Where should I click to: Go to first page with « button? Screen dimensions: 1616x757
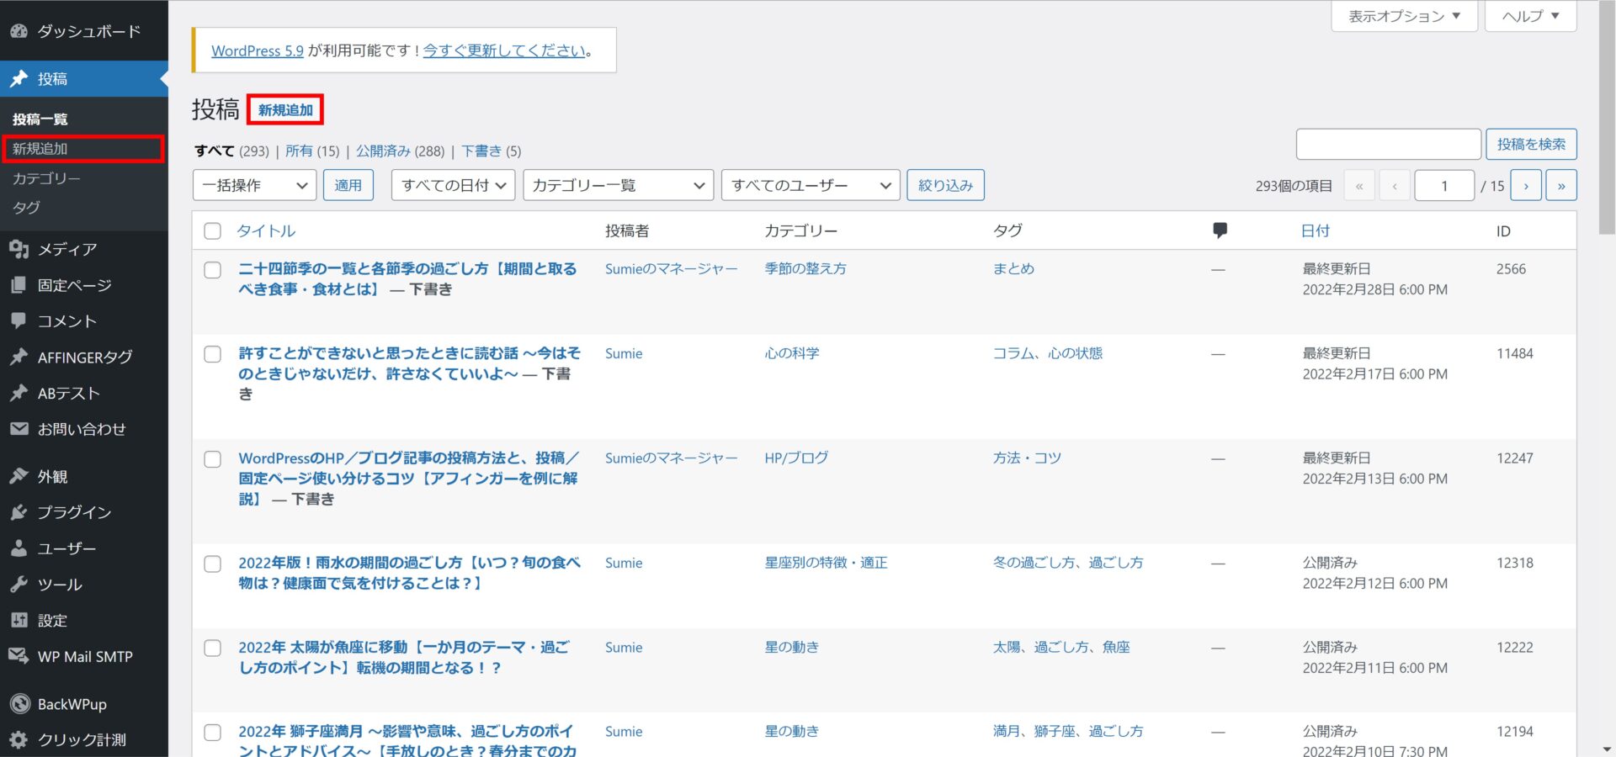click(1359, 186)
